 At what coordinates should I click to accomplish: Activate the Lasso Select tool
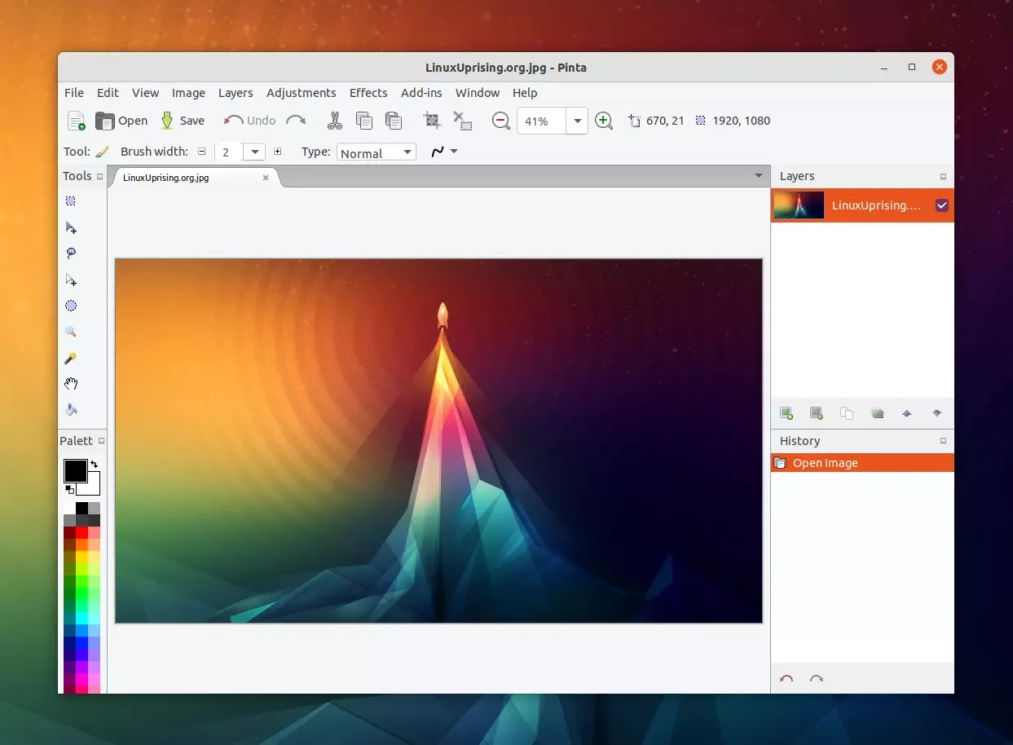(x=71, y=253)
